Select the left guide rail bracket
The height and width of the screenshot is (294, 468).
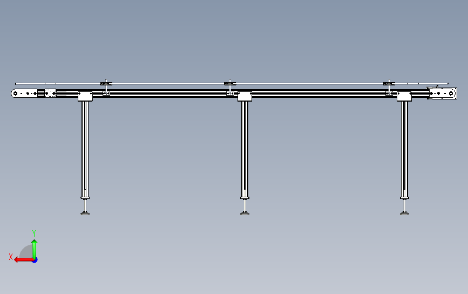(106, 88)
